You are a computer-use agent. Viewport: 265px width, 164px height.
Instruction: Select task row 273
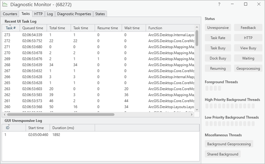tap(98, 35)
